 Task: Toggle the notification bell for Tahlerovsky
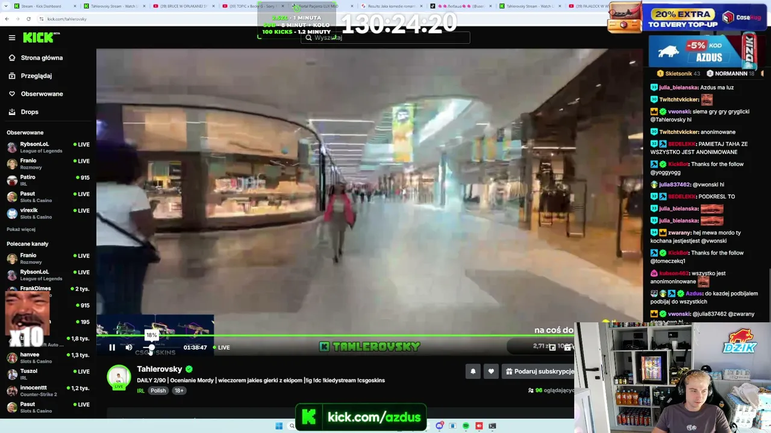473,372
